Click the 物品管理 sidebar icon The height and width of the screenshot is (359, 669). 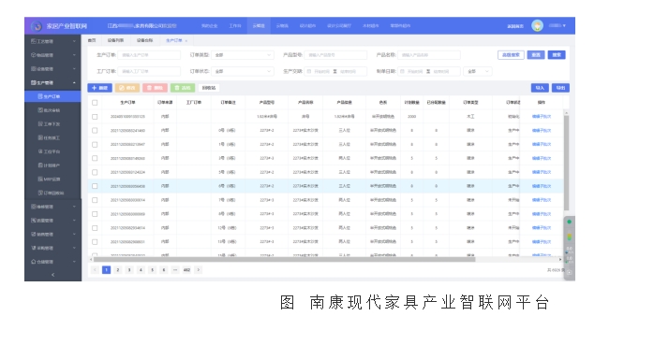click(x=34, y=55)
